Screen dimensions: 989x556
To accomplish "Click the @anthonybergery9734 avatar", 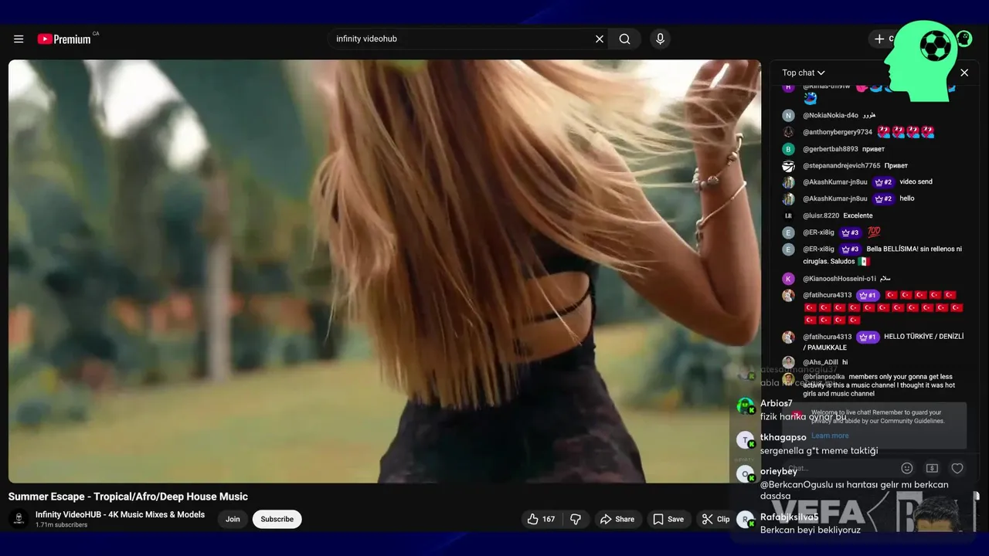I will click(x=788, y=132).
